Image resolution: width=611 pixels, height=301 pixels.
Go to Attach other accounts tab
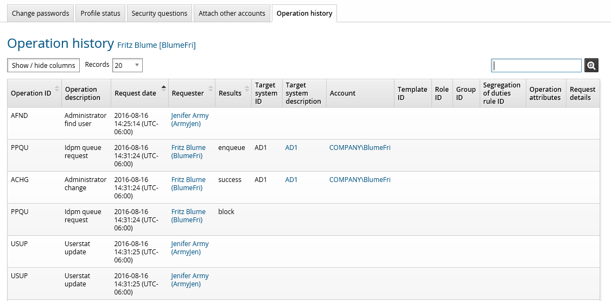(x=232, y=13)
